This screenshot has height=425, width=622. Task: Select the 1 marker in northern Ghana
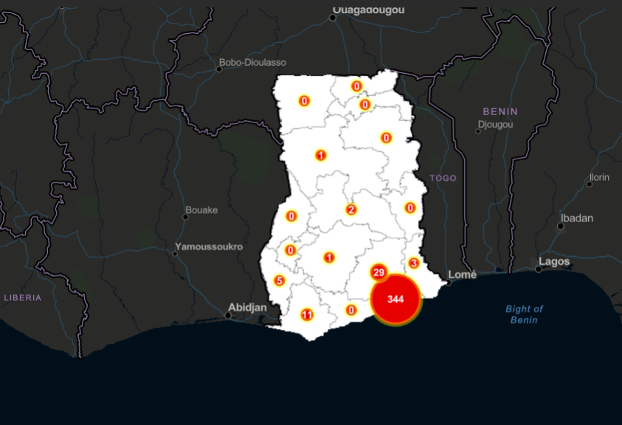tap(321, 155)
